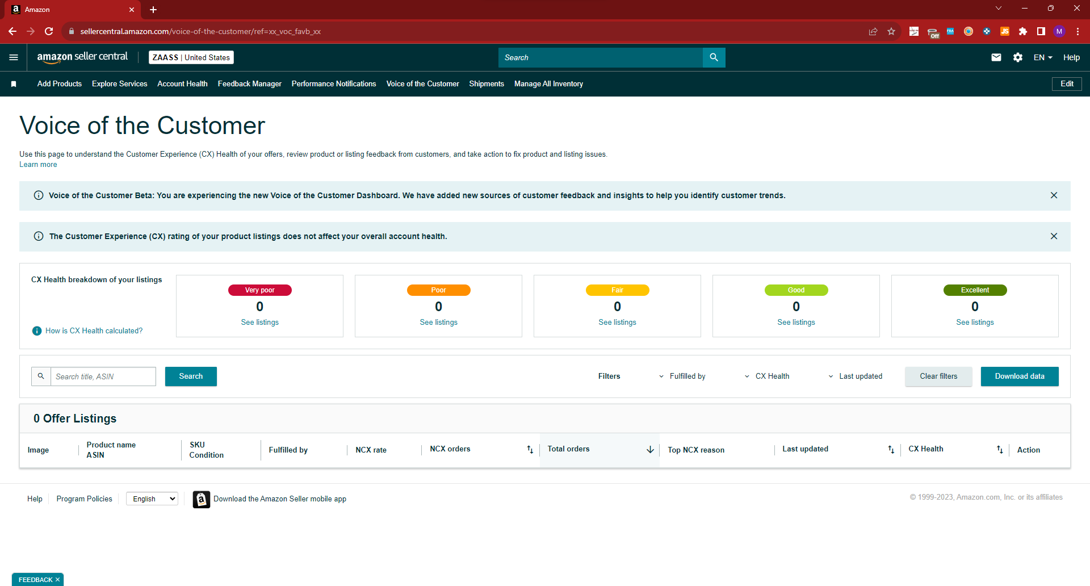Click the Help link in the footer
Viewport: 1090px width, 586px height.
pyautogui.click(x=35, y=499)
